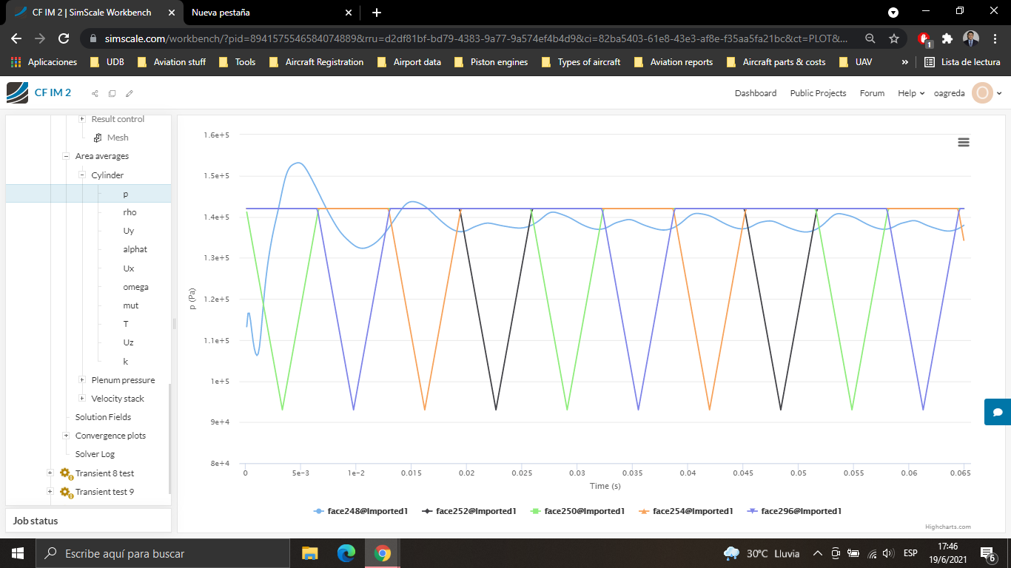The image size is (1011, 568).
Task: Toggle the face248@Imported1 series in legend
Action: [x=360, y=511]
